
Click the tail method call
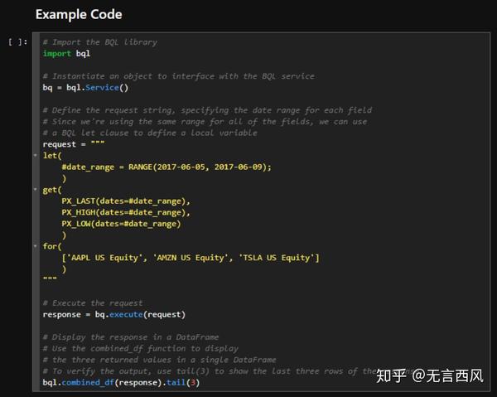tap(176, 382)
